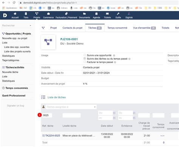The height and width of the screenshot is (147, 179).
Task: Sort by Libellé tâche column header
Action: pos(69,126)
